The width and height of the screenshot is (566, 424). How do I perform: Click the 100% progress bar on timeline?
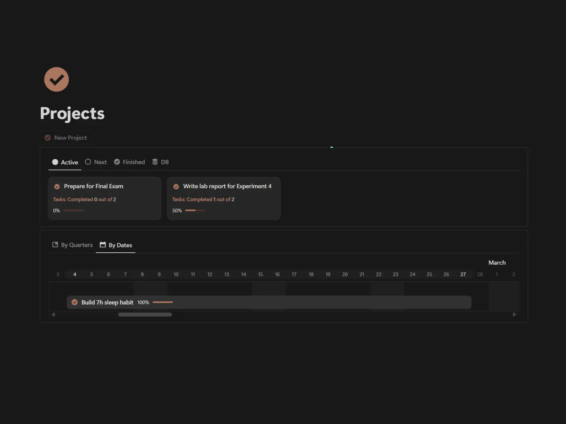coord(163,302)
